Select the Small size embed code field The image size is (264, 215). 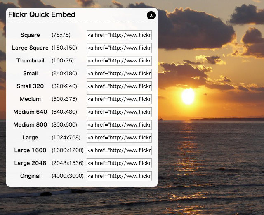click(119, 74)
